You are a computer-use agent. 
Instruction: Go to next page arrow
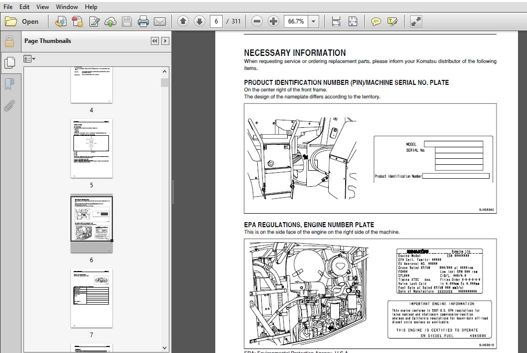(199, 21)
